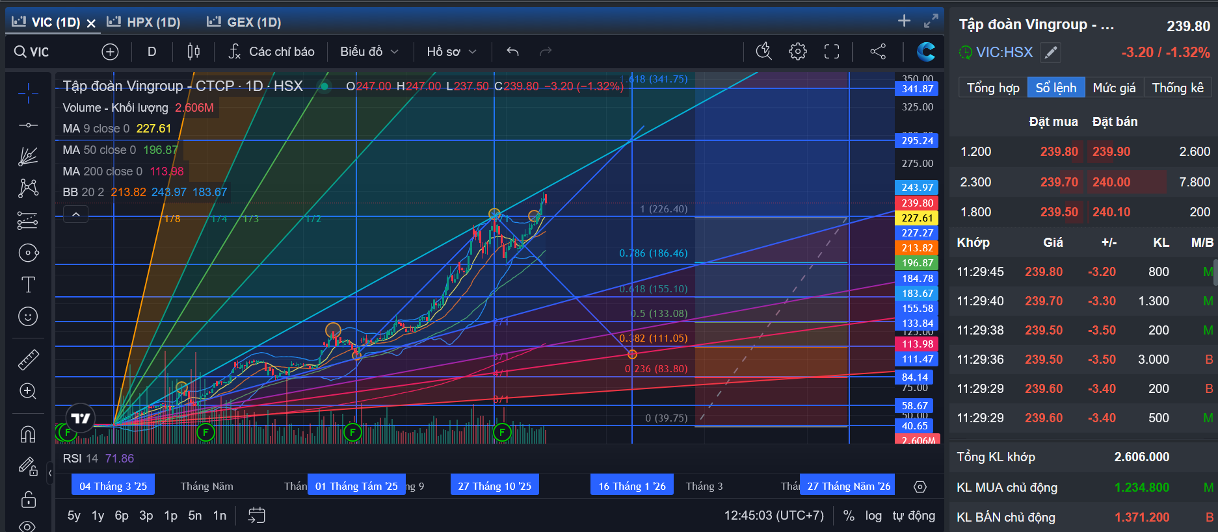Edit symbol with pencil icon
The width and height of the screenshot is (1218, 532).
(1050, 53)
